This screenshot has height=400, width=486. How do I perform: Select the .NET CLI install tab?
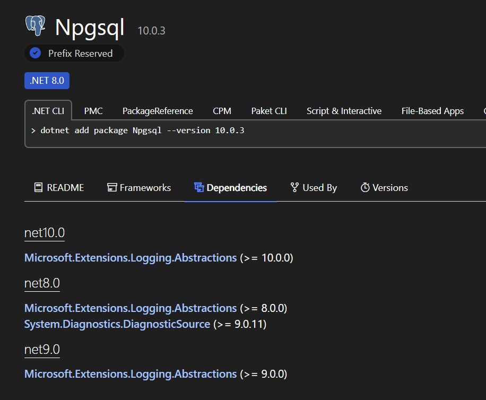48,111
